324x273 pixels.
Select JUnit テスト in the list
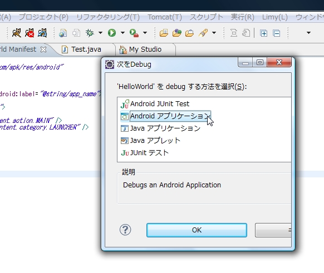(x=145, y=153)
